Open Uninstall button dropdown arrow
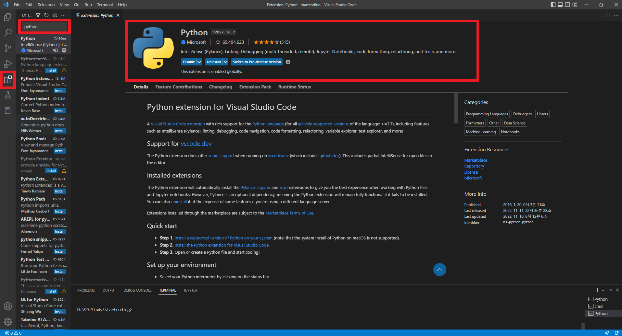622x336 pixels. tap(225, 62)
